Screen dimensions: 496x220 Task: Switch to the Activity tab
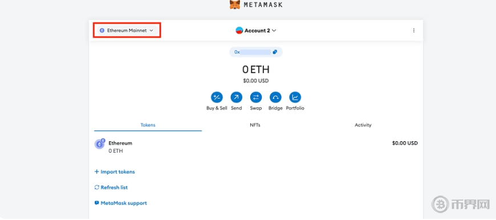point(363,125)
